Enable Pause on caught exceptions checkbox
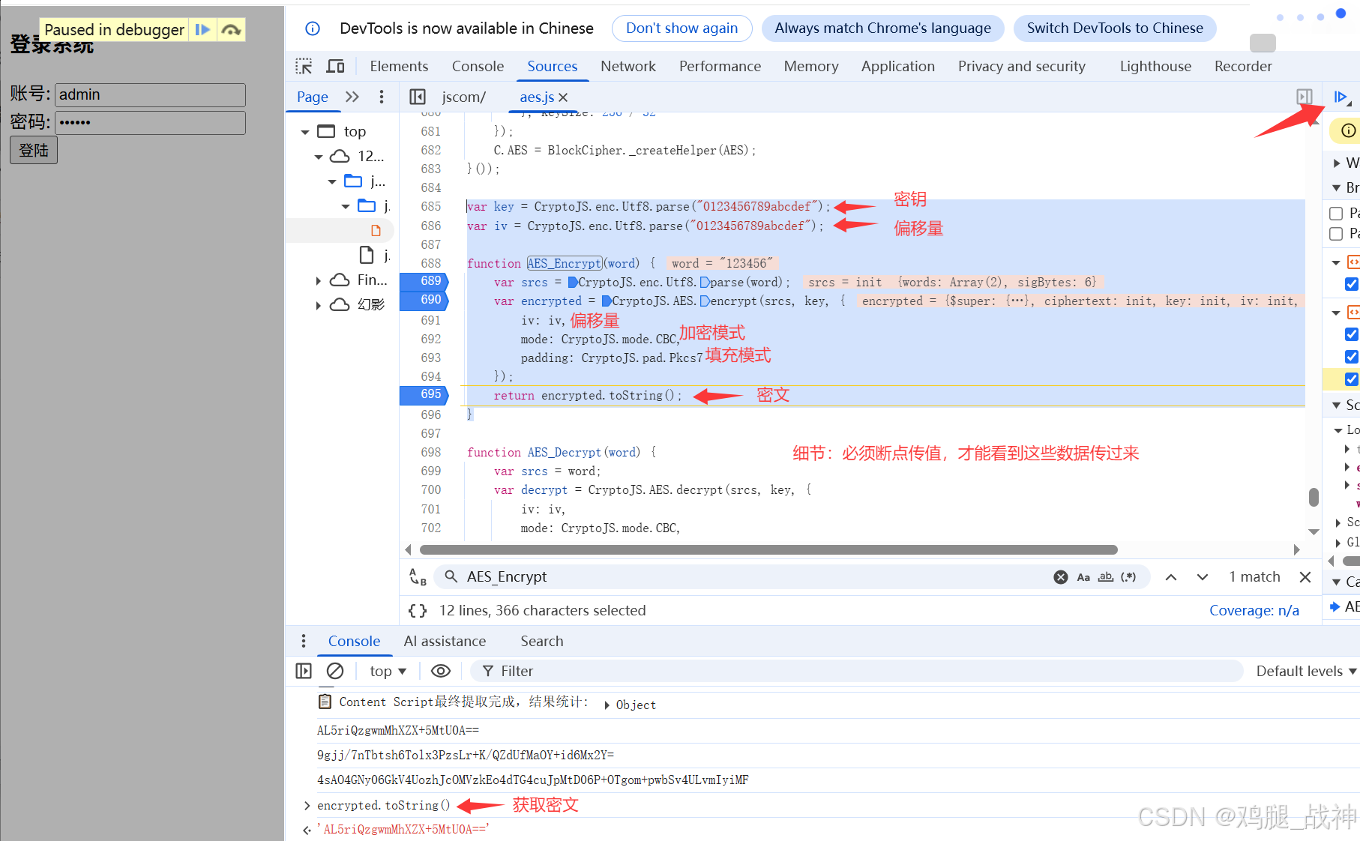This screenshot has height=841, width=1360. click(1336, 234)
